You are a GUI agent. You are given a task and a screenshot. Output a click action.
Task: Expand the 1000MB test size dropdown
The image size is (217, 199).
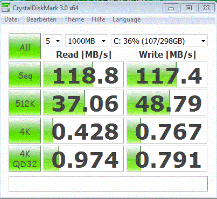pos(87,41)
